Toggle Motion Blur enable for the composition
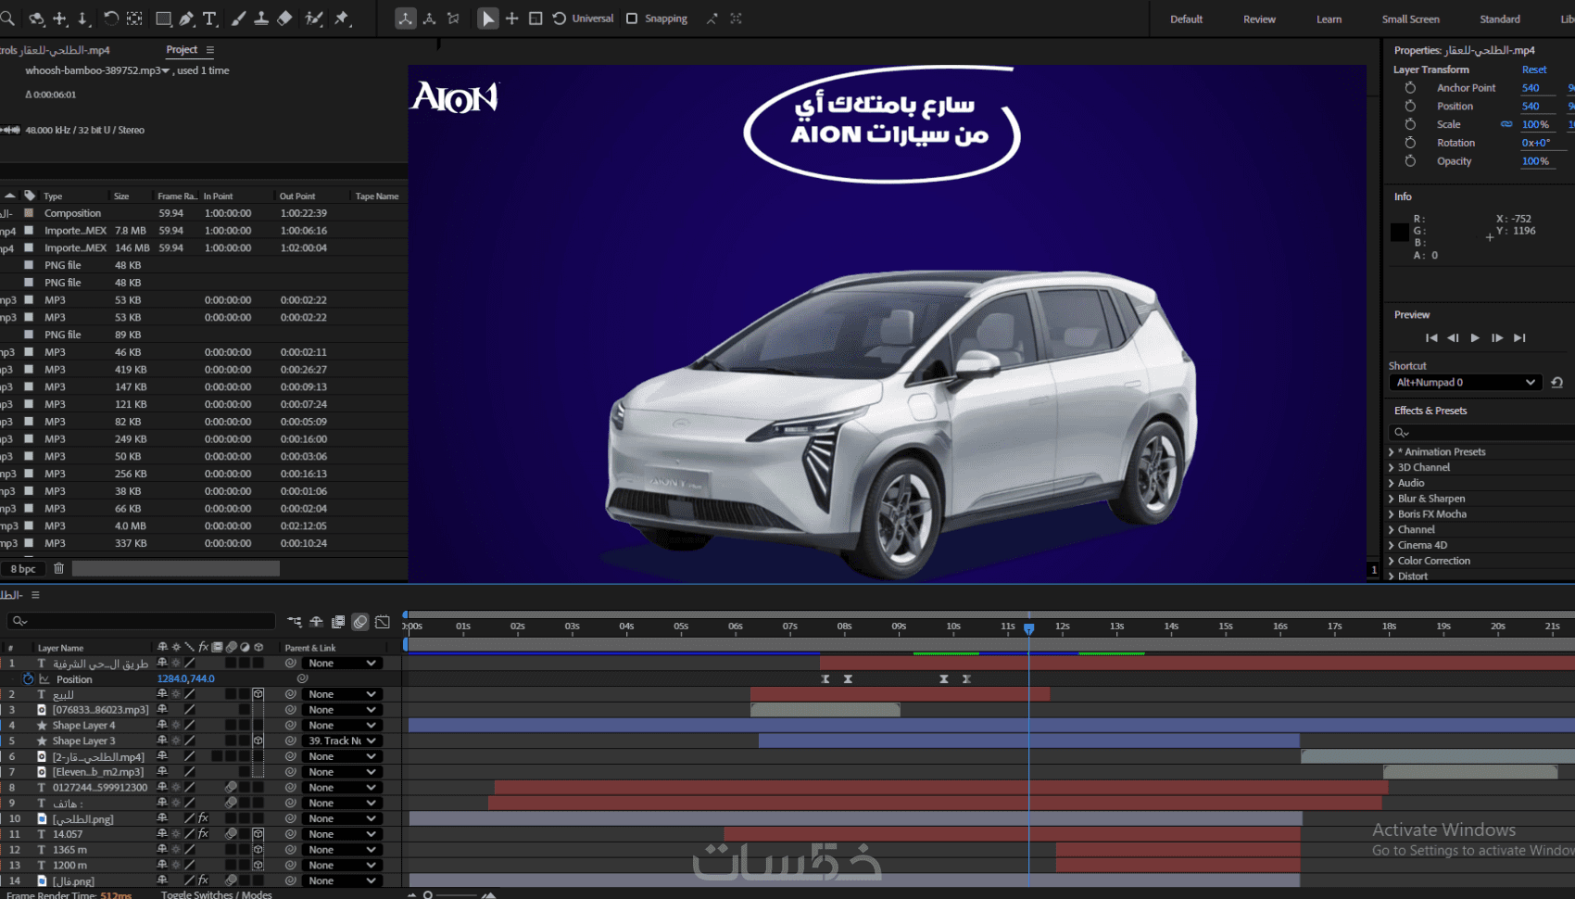The height and width of the screenshot is (899, 1575). pyautogui.click(x=360, y=621)
